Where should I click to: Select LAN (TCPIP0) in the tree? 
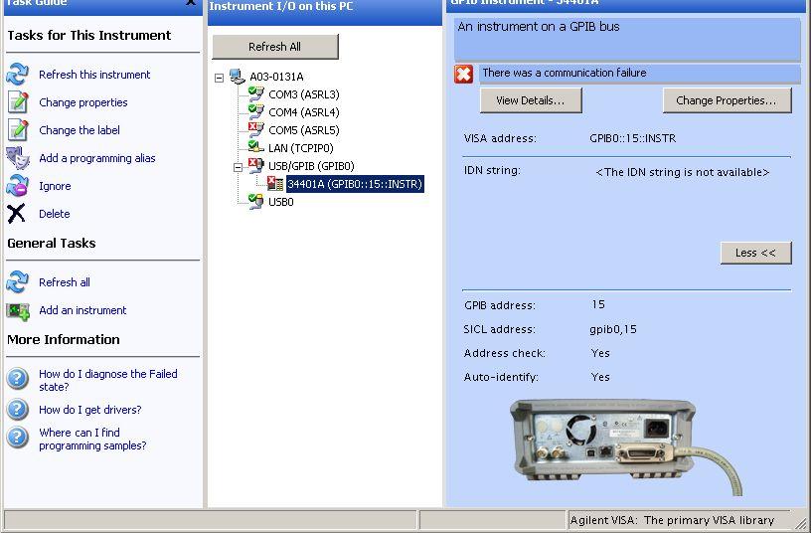coord(301,148)
